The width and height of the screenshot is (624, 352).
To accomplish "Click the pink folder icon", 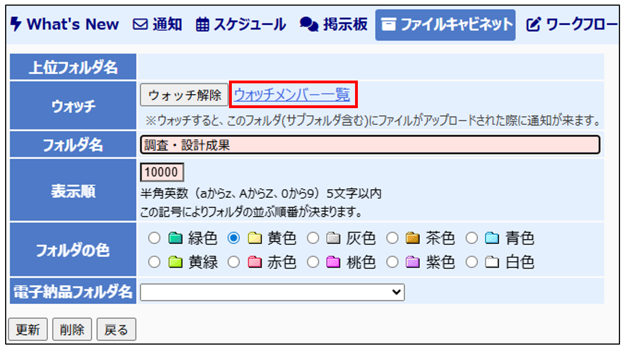I will pyautogui.click(x=334, y=262).
